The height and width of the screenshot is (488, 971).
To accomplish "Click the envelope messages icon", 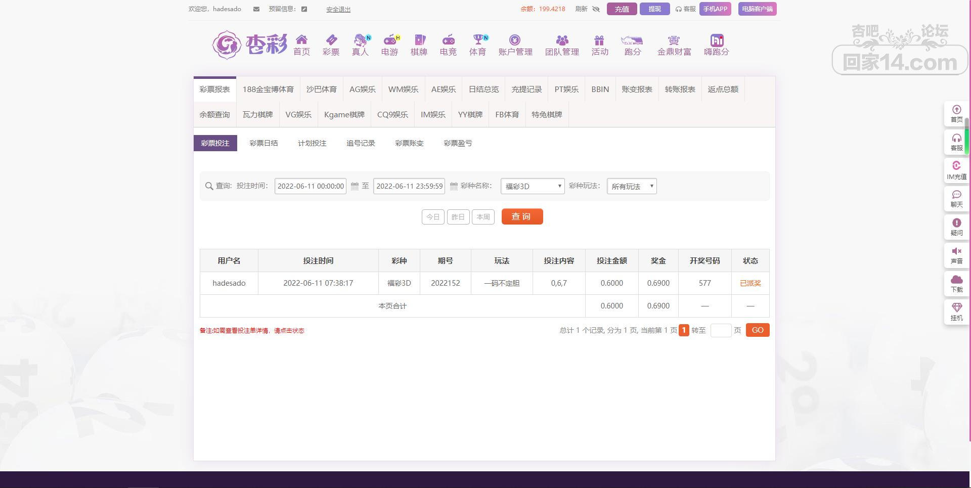I will click(x=256, y=9).
